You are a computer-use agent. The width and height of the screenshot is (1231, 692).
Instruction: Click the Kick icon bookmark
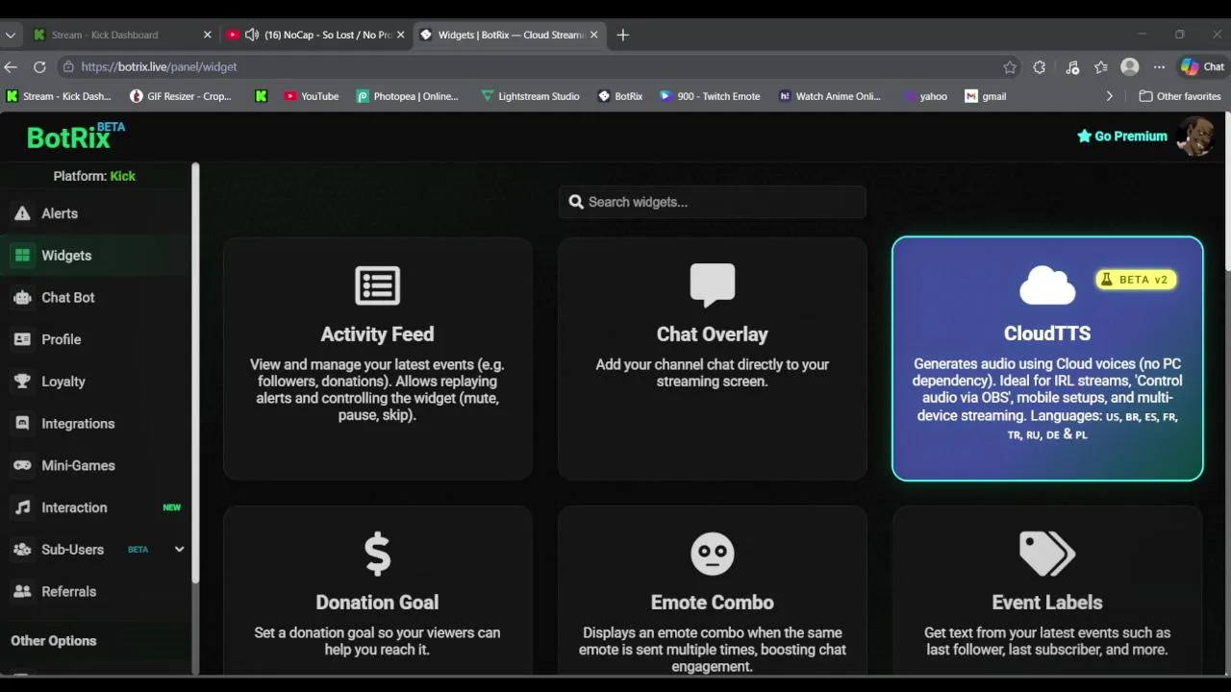(x=261, y=96)
